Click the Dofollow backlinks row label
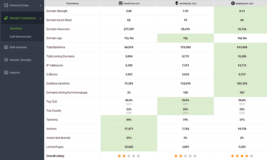The image size is (267, 160). point(58,83)
